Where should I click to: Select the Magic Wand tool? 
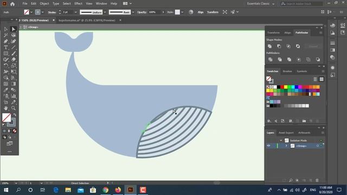tap(6, 35)
